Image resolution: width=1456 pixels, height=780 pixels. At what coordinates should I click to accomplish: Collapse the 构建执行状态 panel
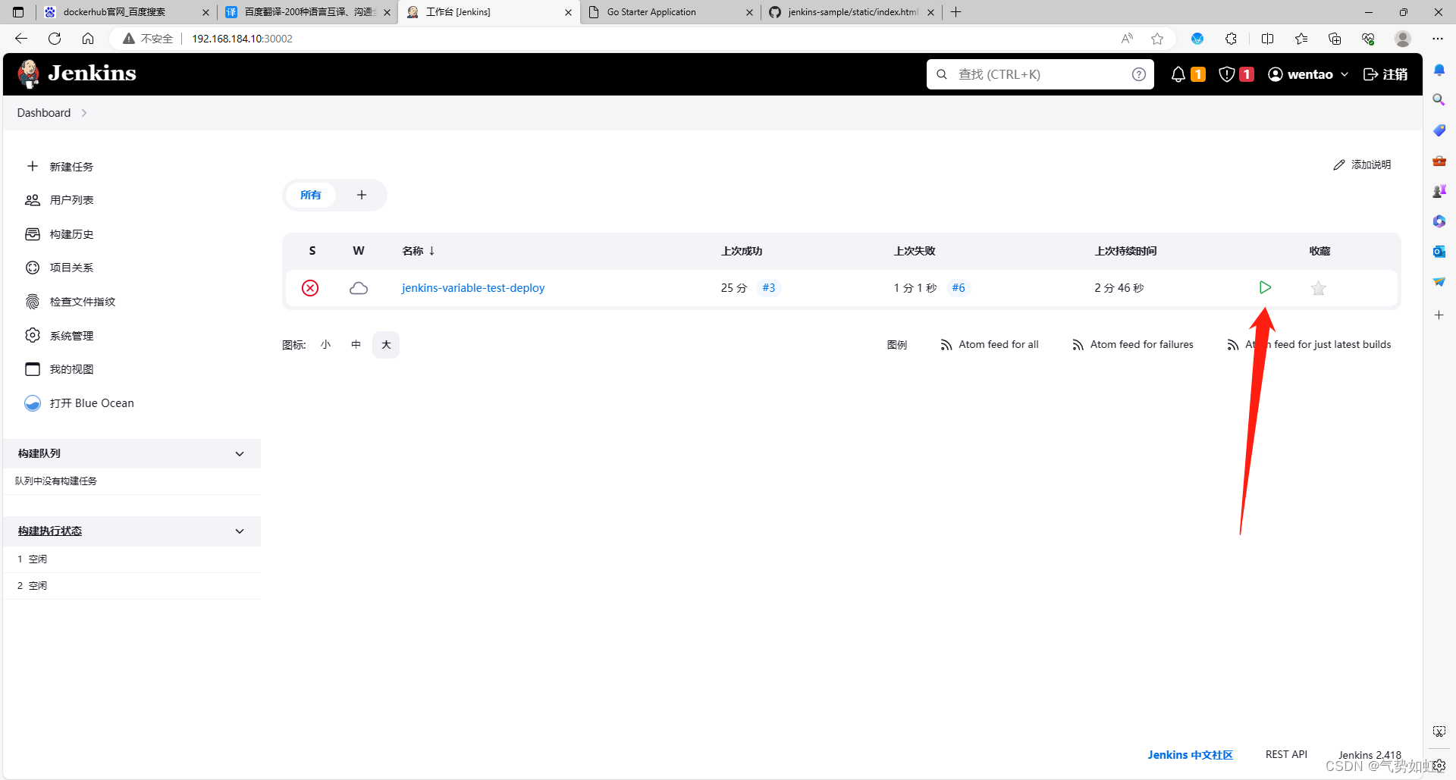(240, 531)
